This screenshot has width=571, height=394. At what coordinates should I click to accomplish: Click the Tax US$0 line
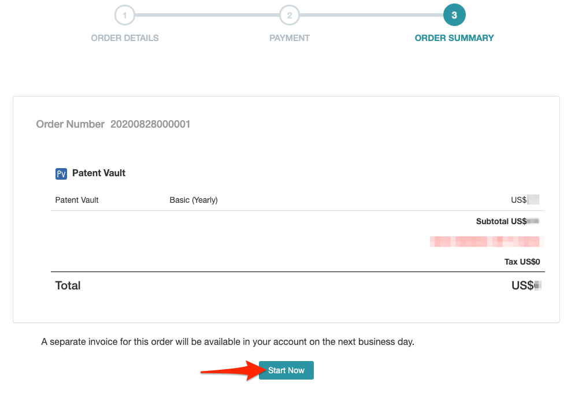(x=522, y=262)
